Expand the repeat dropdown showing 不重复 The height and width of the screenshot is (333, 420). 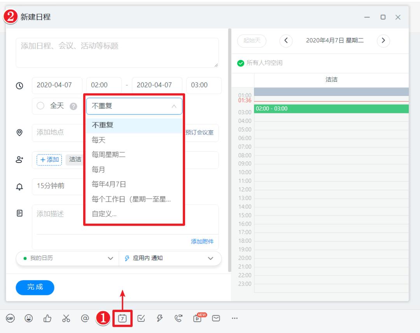pos(134,106)
